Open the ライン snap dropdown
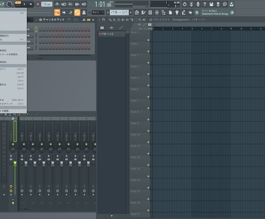The image size is (265, 219). click(x=98, y=13)
